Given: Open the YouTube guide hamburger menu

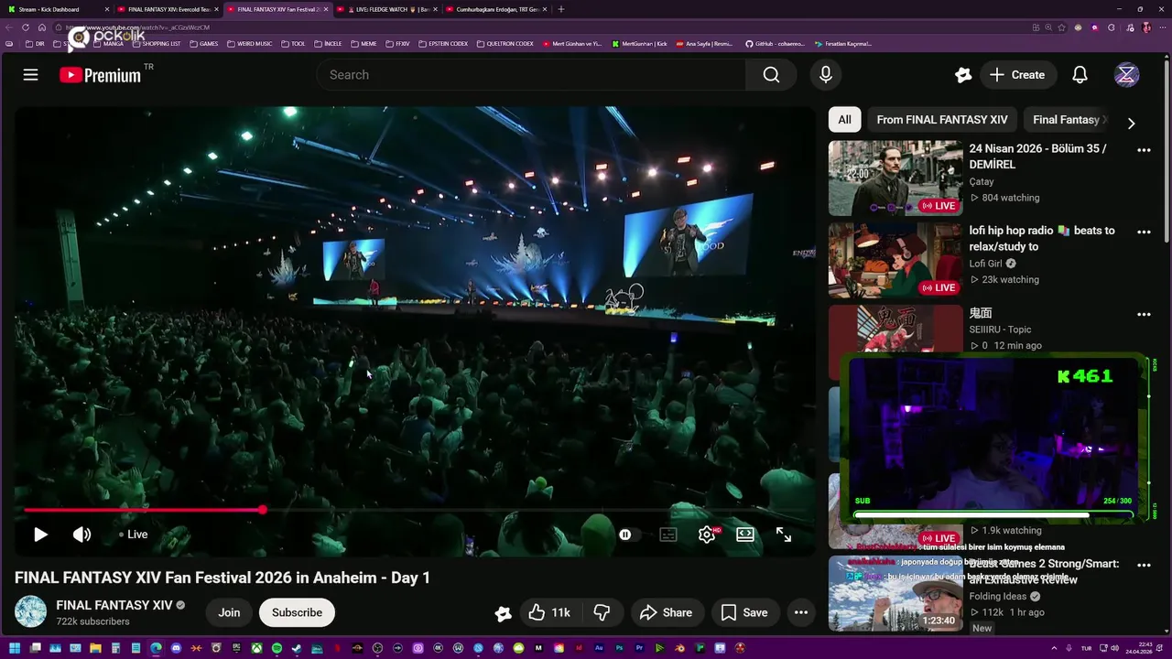Looking at the screenshot, I should coord(30,75).
